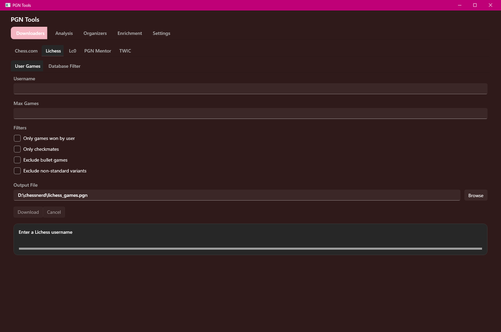This screenshot has width=501, height=332.
Task: Select the Chess.com downloader tab
Action: tap(26, 51)
